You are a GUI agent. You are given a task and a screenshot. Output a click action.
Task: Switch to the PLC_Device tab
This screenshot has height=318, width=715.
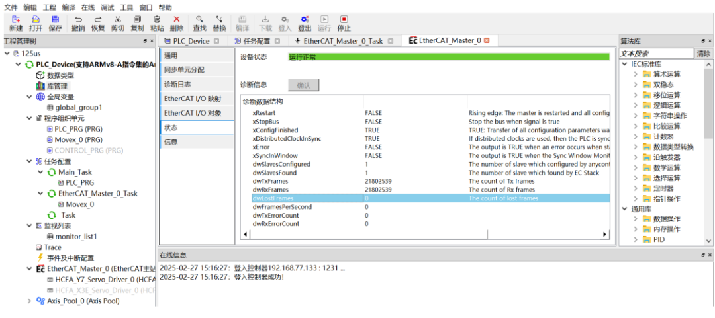click(191, 41)
